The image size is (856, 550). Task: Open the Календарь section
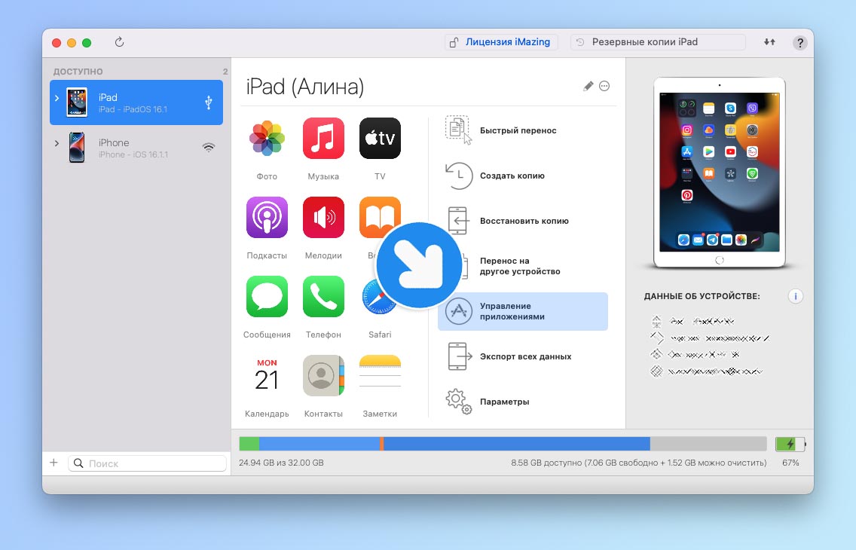(x=267, y=376)
